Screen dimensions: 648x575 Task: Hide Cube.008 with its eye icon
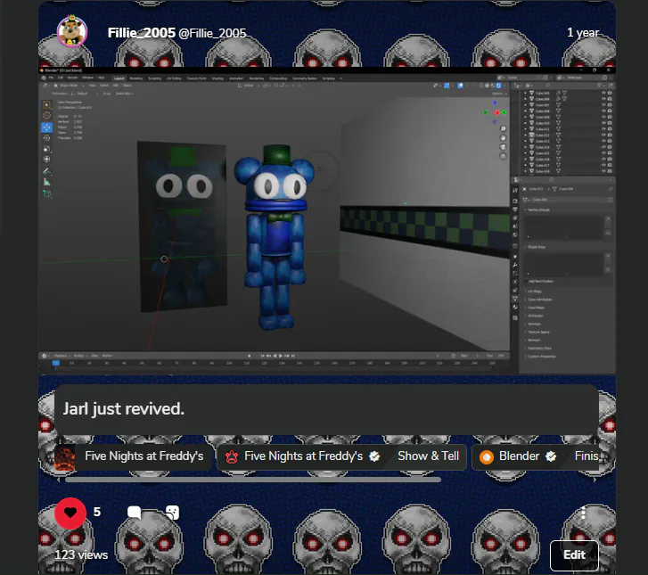(603, 111)
